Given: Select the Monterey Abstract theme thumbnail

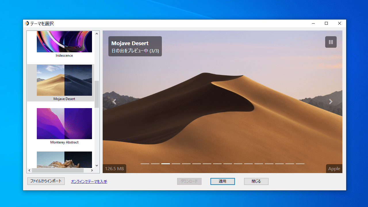Looking at the screenshot, I should click(64, 124).
